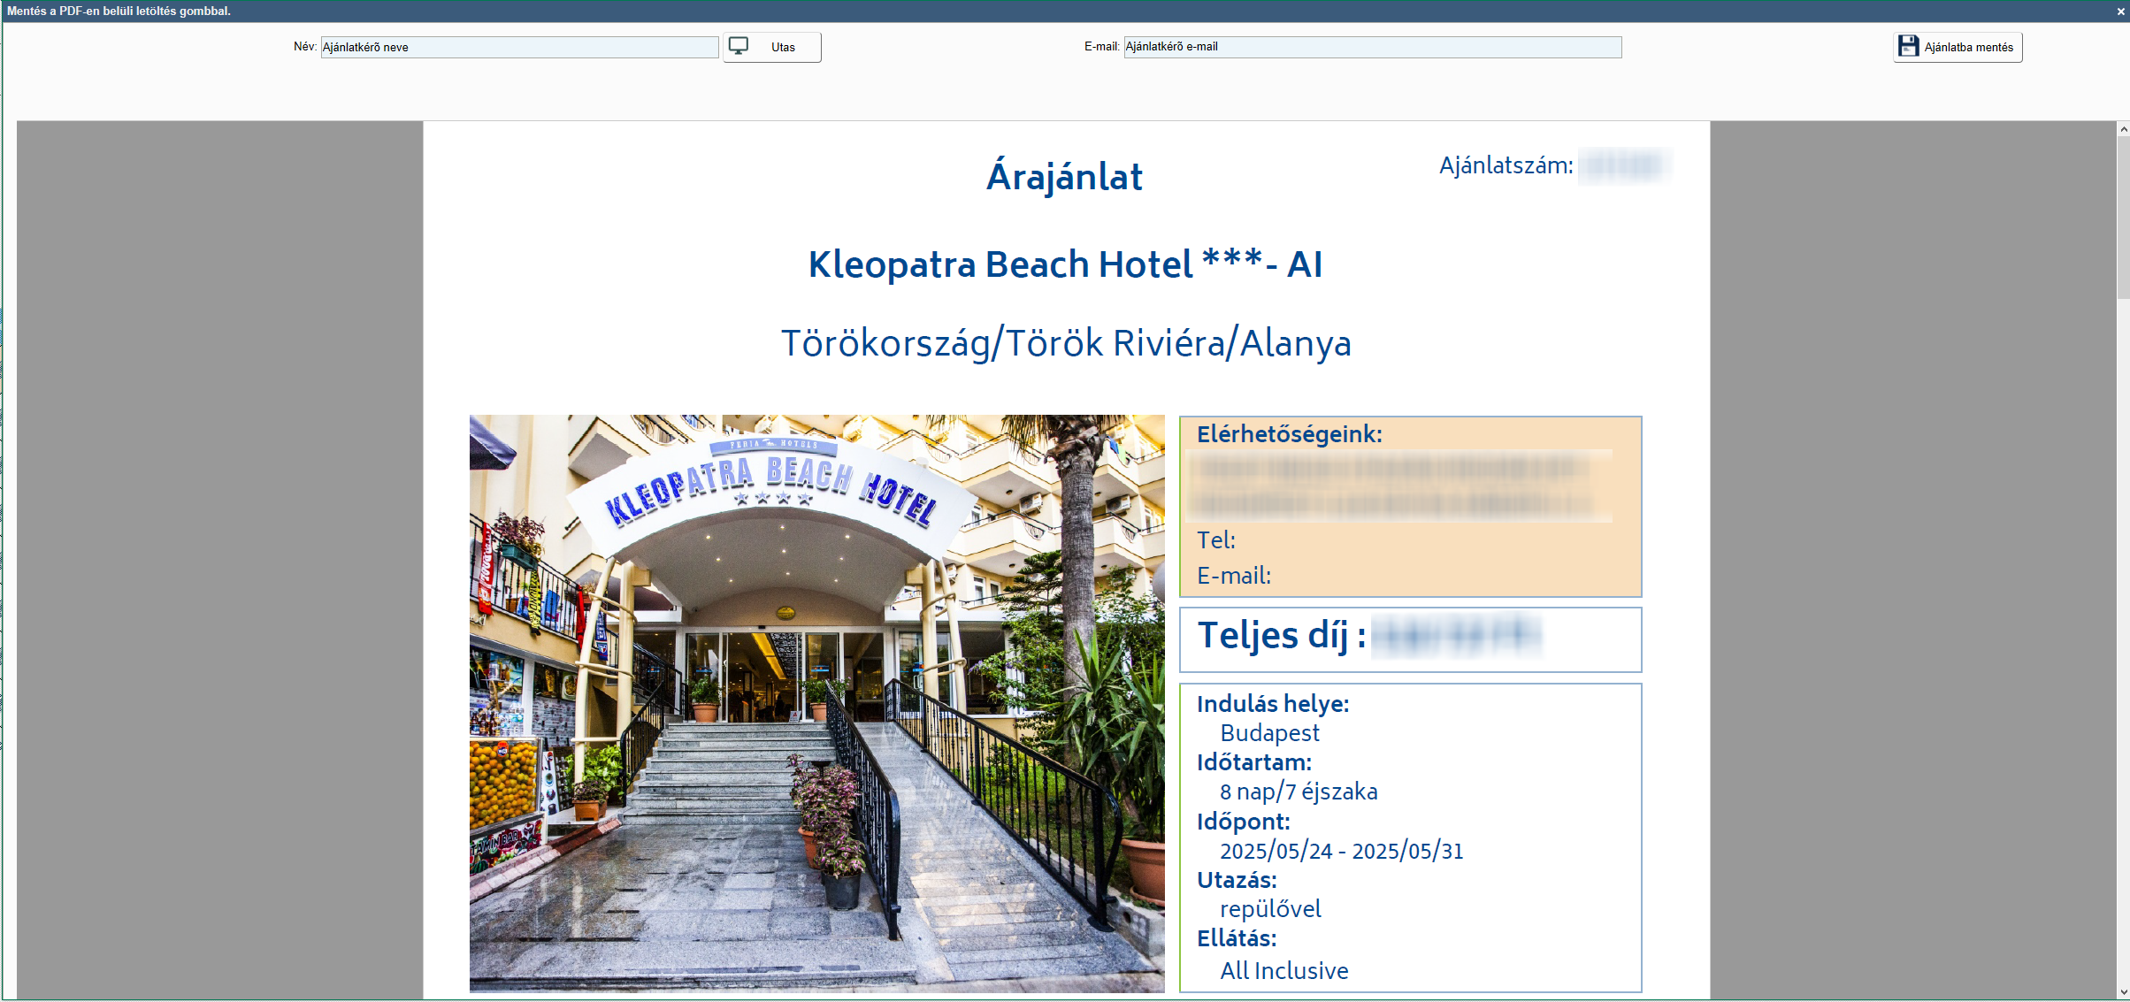Click the Utazás label
This screenshot has width=2130, height=1002.
point(1237,880)
